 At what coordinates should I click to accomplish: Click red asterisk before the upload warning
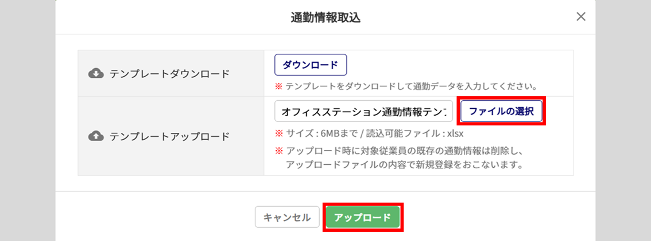coord(279,152)
